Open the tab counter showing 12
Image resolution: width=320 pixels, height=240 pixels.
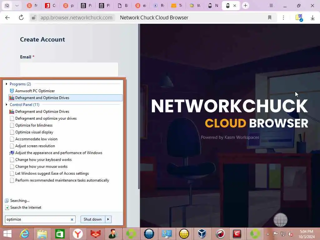coord(7,6)
